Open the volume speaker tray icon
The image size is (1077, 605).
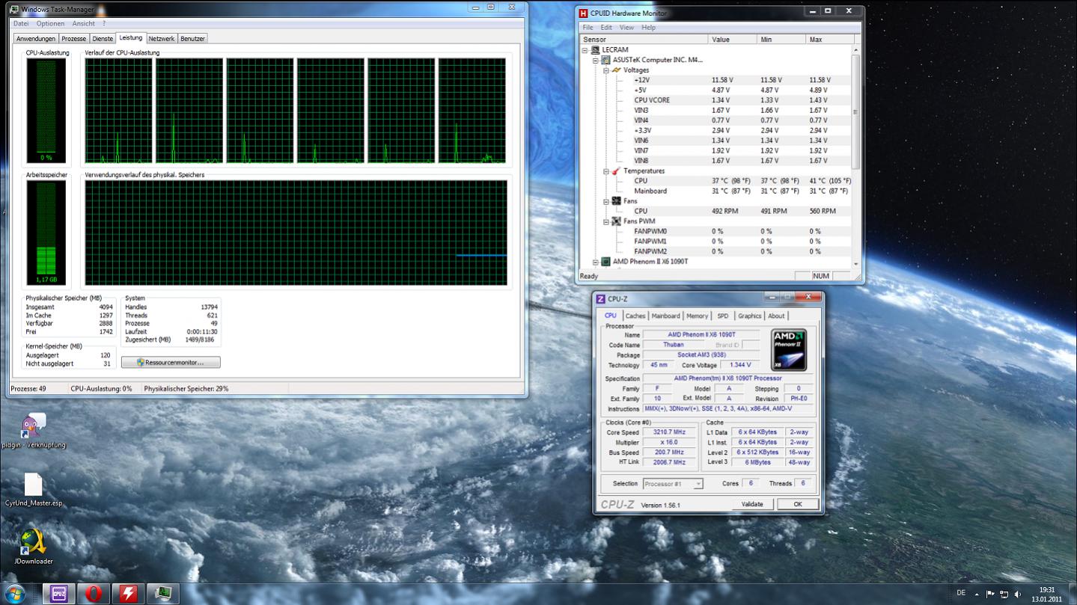1017,594
